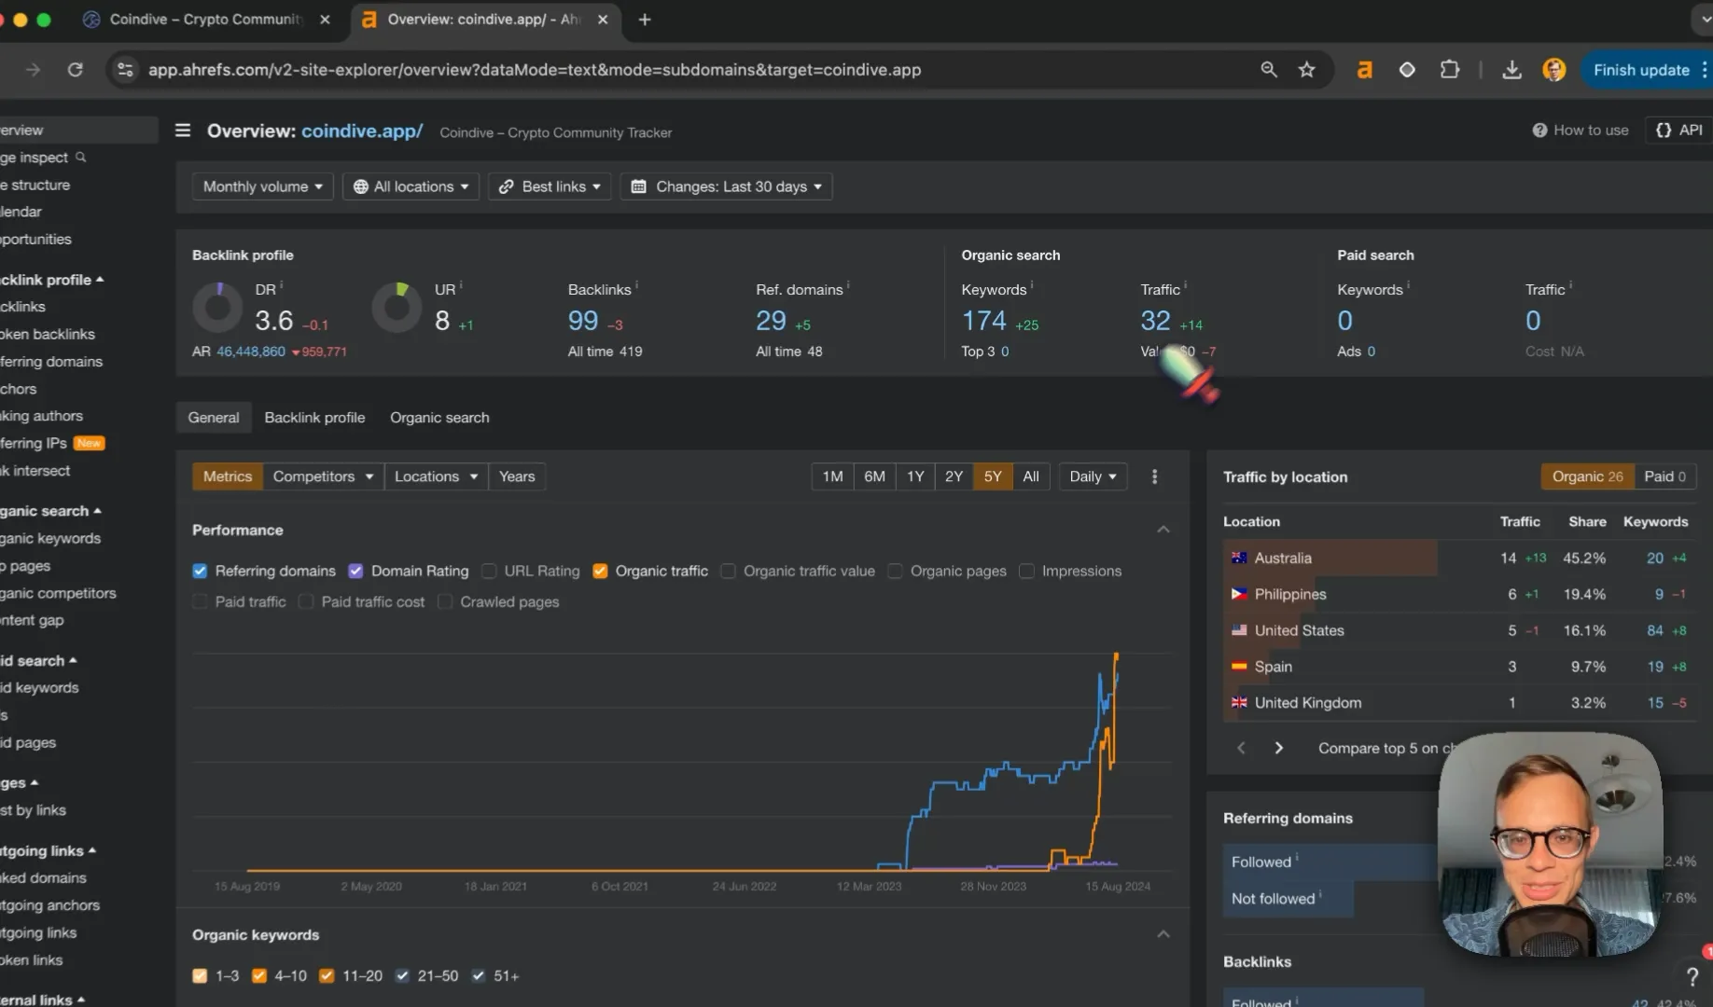Switch to Backlink profile tab
1713x1007 pixels.
(314, 418)
